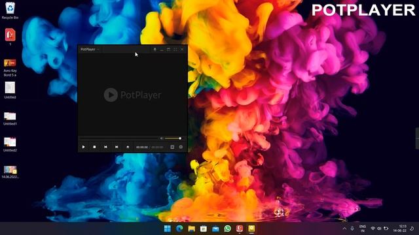Open the Mail app from taskbar
This screenshot has height=235, width=419.
215,228
